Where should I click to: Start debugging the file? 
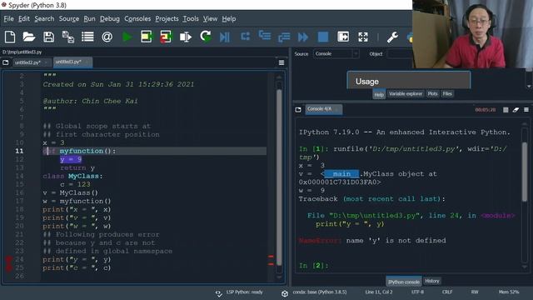point(225,37)
